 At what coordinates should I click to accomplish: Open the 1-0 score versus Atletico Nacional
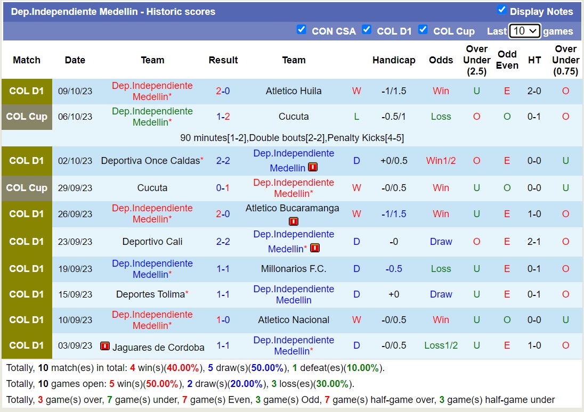click(x=223, y=320)
